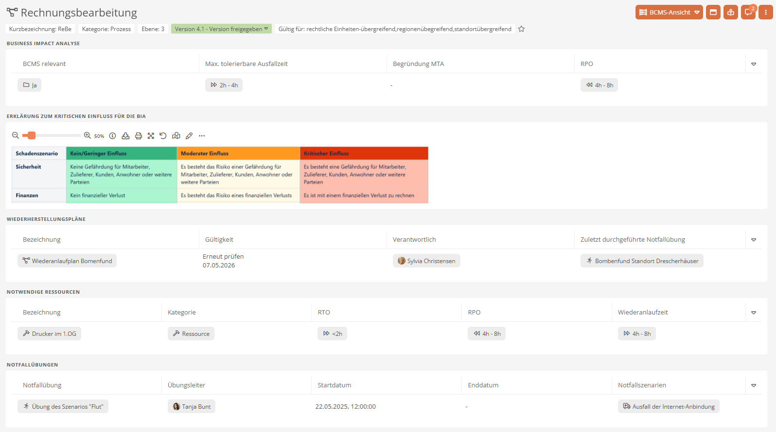Open image info with the circled i icon
Screen dimensions: 776x432
[112, 136]
